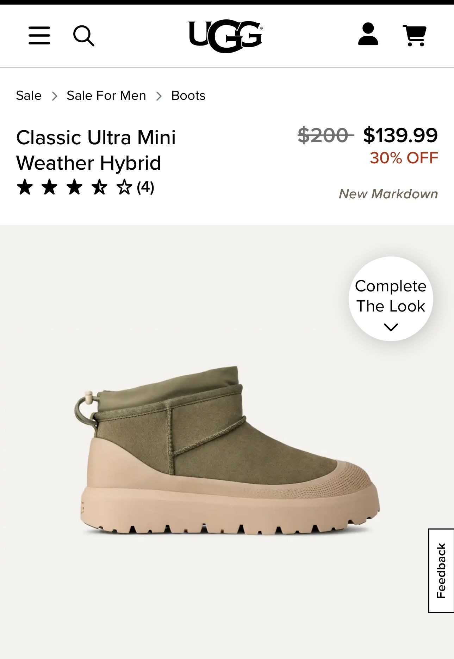The image size is (454, 659).
Task: Go to the UGG logo homepage
Action: pyautogui.click(x=225, y=36)
